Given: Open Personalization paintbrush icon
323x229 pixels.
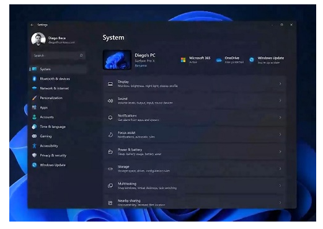Looking at the screenshot, I should pyautogui.click(x=35, y=98).
